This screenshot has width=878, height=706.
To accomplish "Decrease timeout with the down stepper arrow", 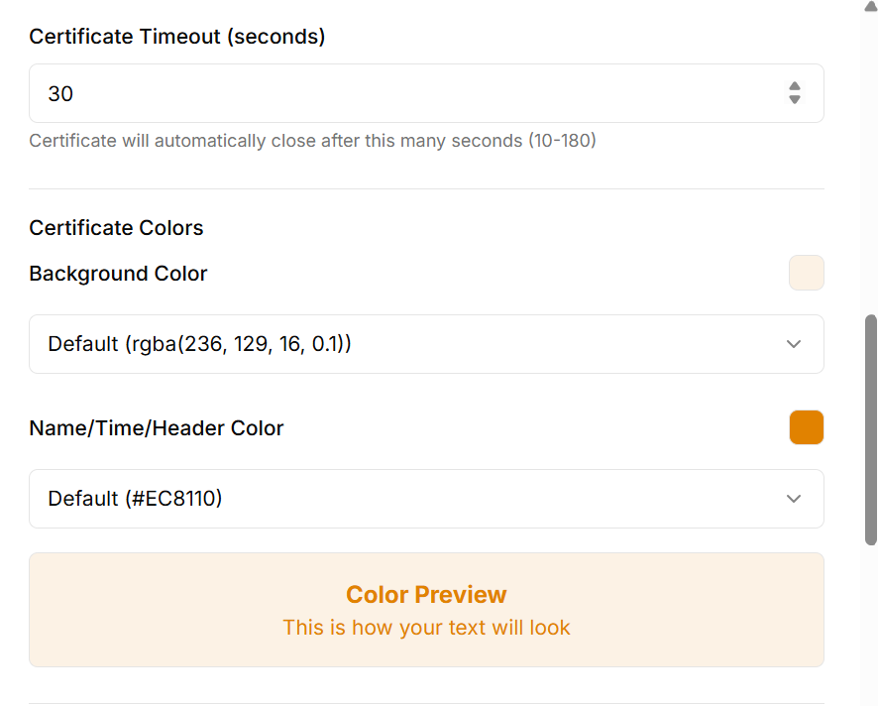I will click(x=795, y=100).
